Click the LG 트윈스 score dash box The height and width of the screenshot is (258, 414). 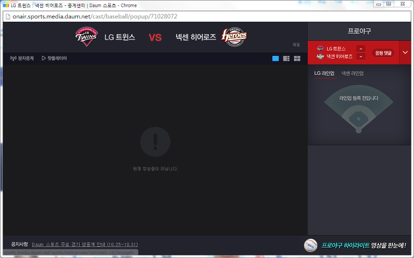pyautogui.click(x=361, y=49)
